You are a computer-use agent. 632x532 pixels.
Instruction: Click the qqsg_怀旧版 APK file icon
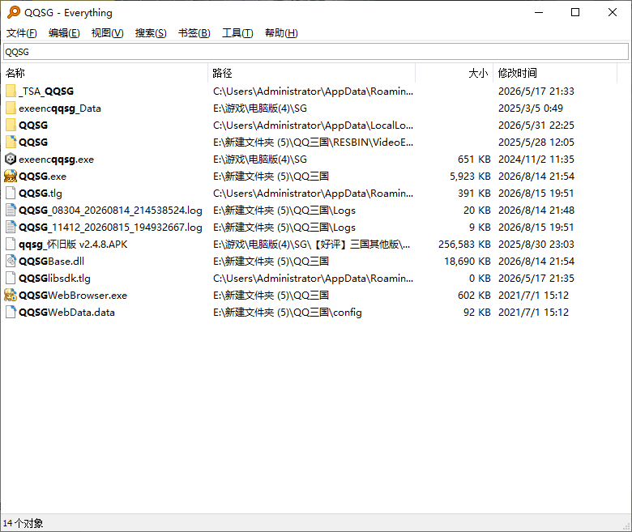tap(11, 244)
